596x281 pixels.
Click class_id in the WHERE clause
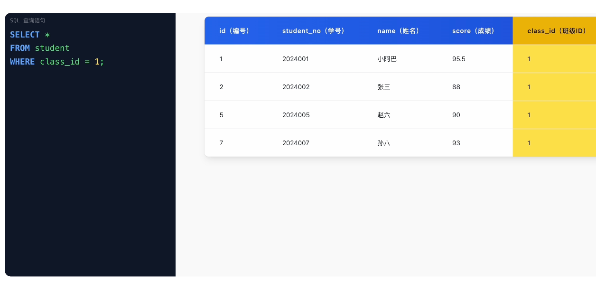pyautogui.click(x=60, y=62)
